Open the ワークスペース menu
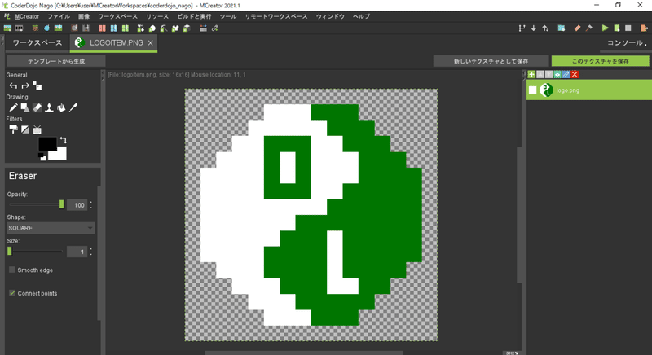The height and width of the screenshot is (355, 652). click(x=117, y=16)
